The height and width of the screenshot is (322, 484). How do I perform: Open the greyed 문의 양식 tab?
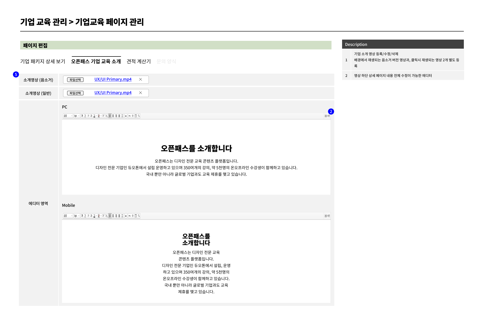[166, 61]
